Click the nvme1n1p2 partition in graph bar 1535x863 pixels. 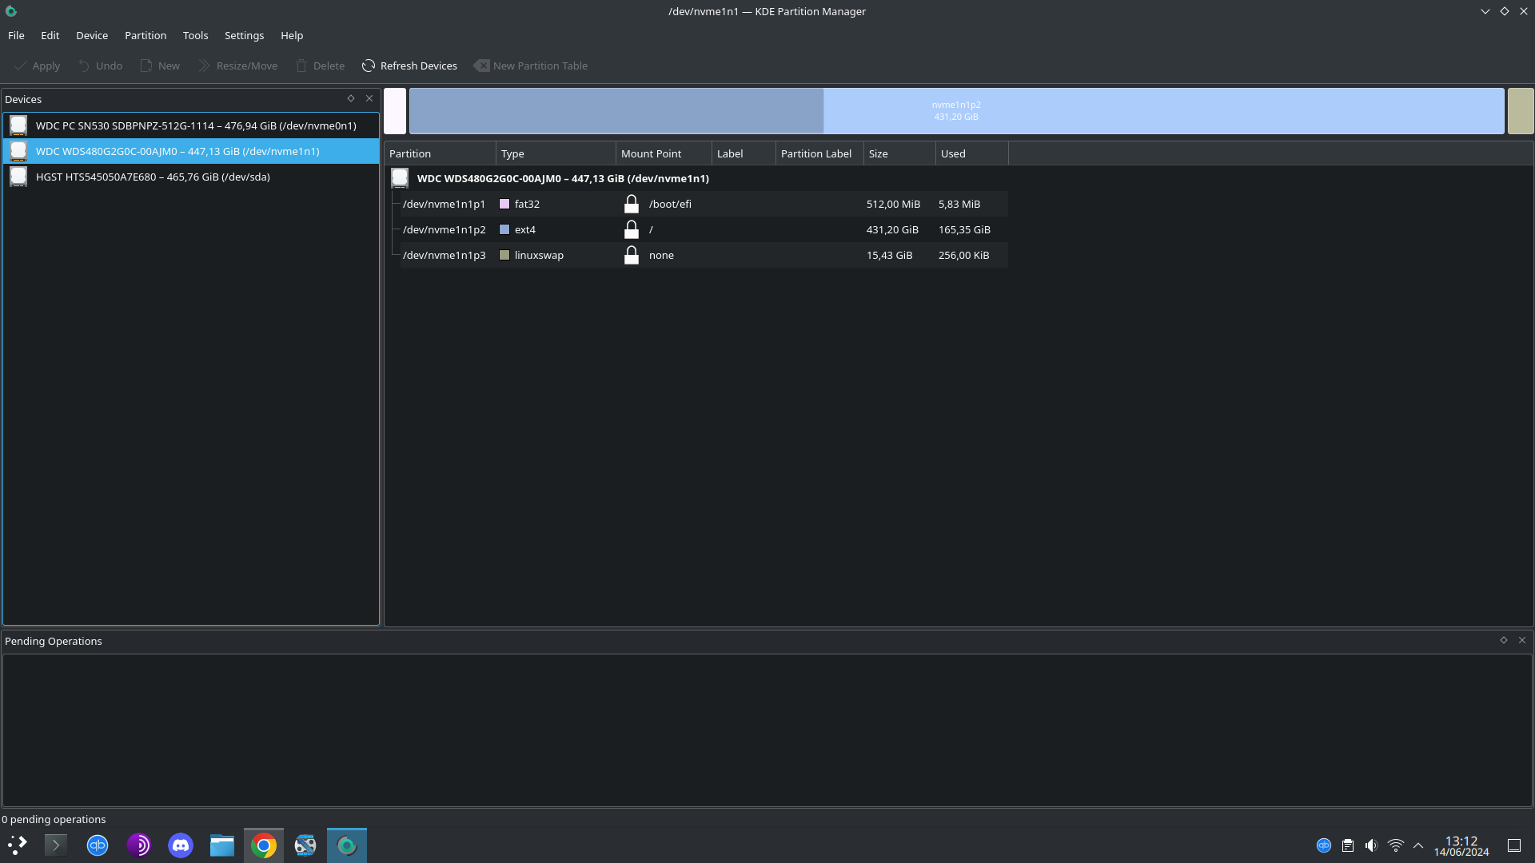[x=956, y=110]
